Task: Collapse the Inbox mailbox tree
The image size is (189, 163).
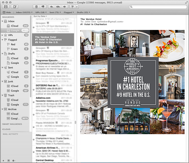Action: (x=2, y=21)
